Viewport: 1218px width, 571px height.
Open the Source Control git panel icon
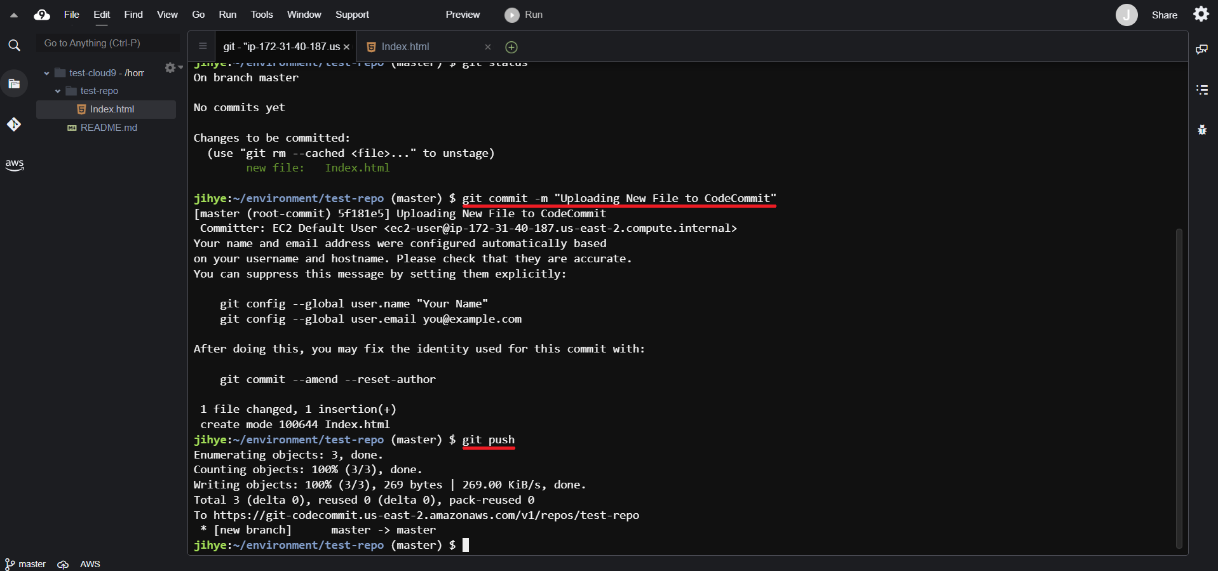14,124
